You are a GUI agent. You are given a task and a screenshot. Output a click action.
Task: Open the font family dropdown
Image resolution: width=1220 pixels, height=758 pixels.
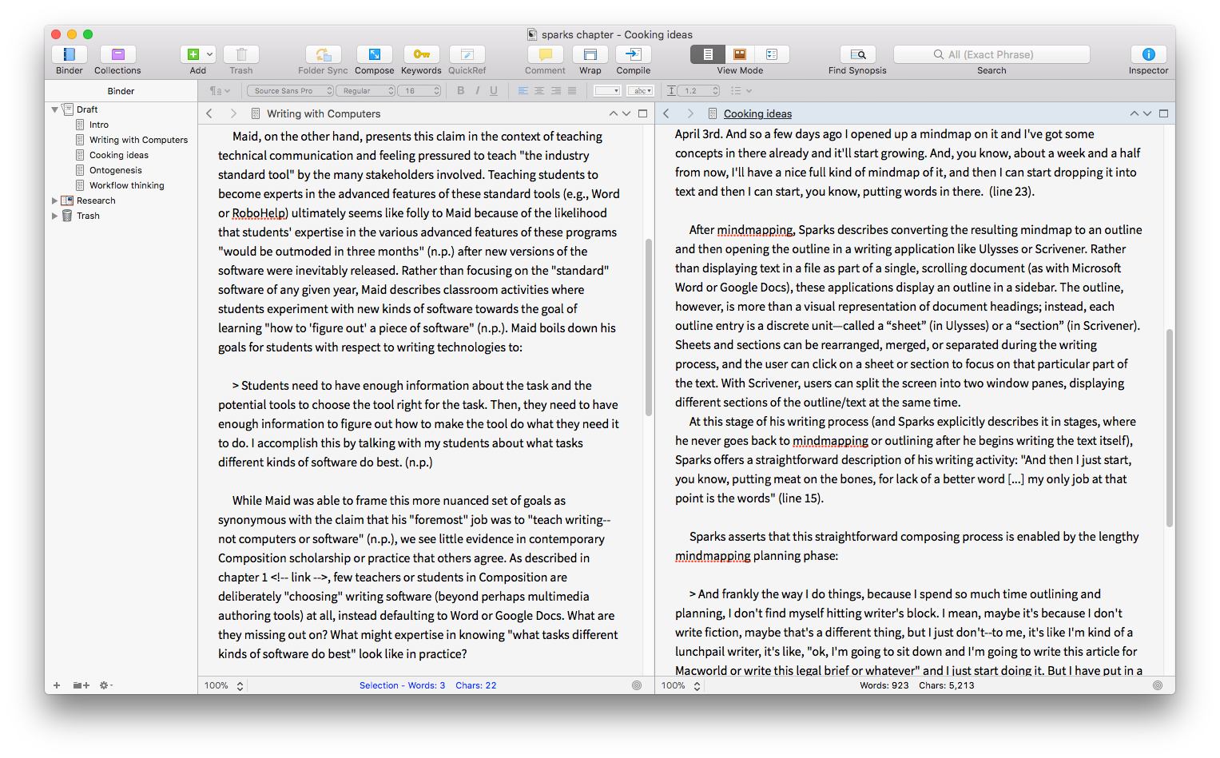coord(289,90)
